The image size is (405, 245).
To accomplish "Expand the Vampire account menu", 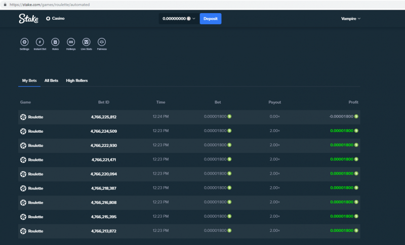I will 351,19.
